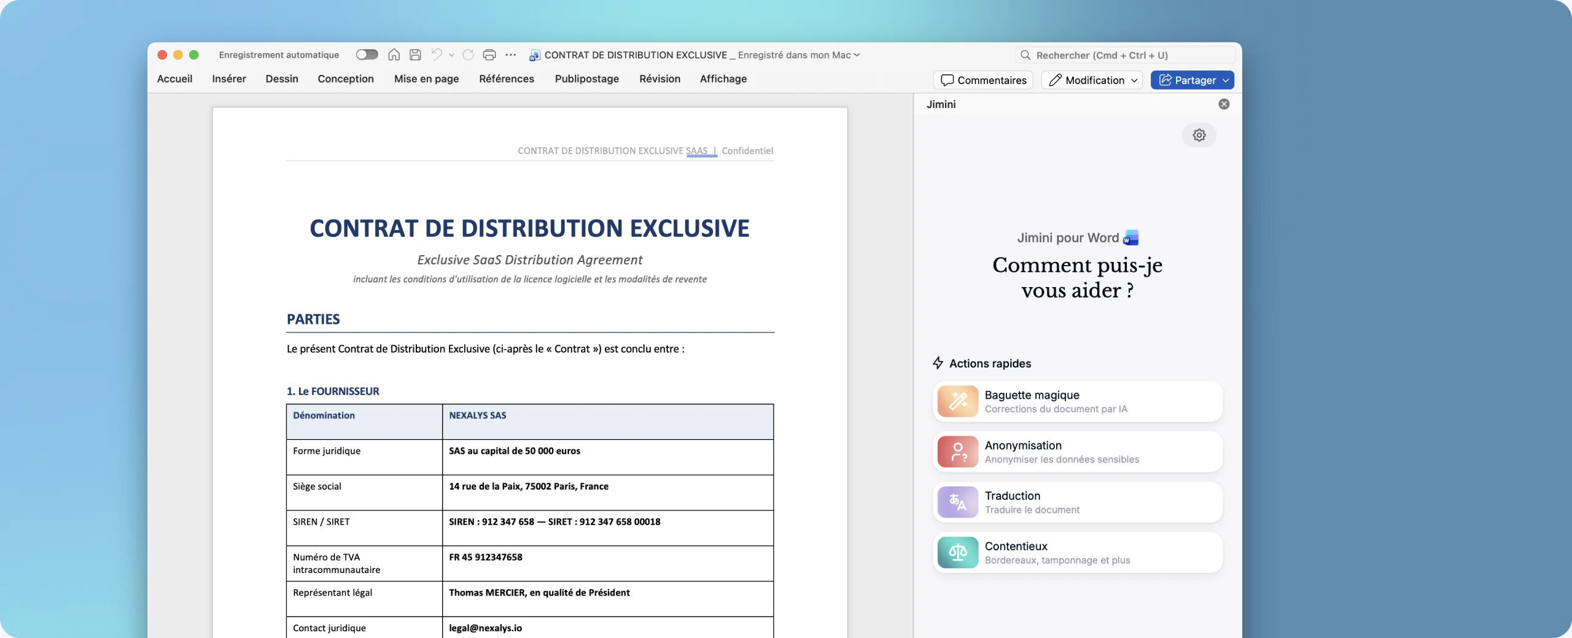Open Jimini settings gear icon
This screenshot has width=1572, height=638.
[1199, 135]
